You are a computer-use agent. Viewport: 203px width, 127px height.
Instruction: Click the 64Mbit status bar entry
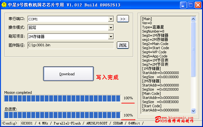pyautogui.click(x=134, y=123)
